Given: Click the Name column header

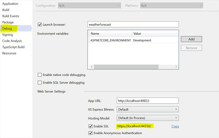Looking at the screenshot, I should [111, 34].
